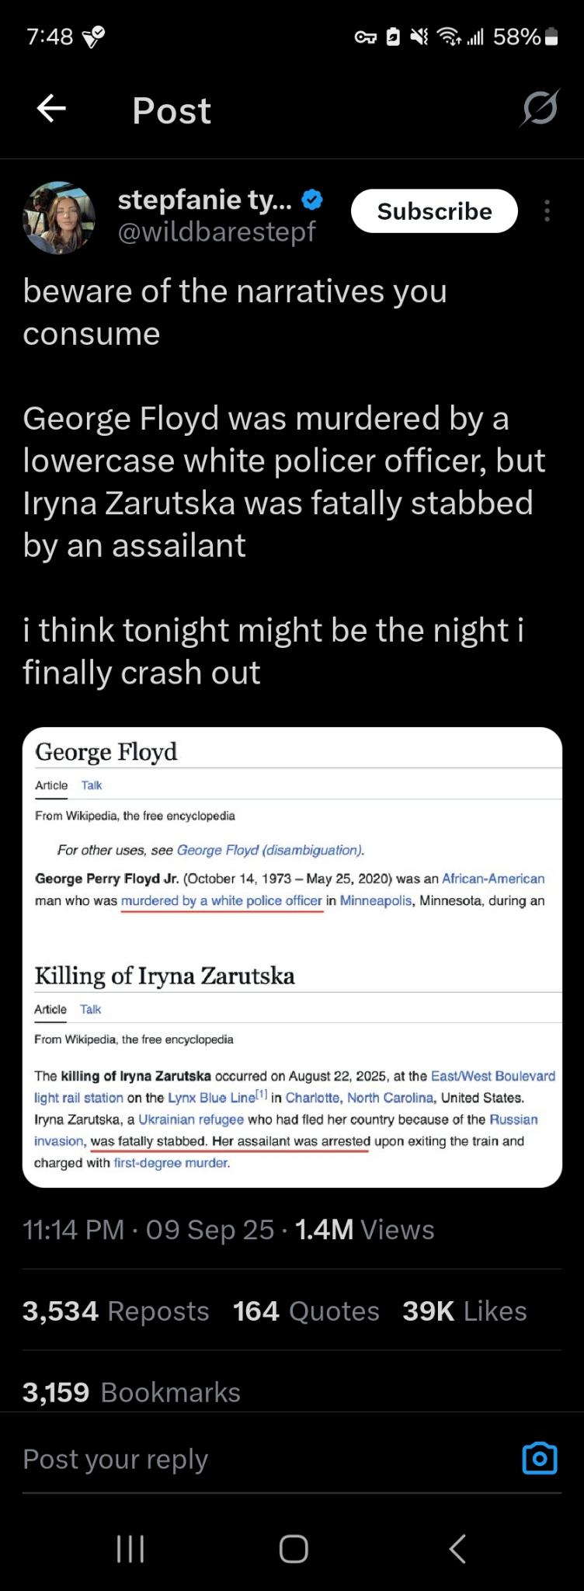The image size is (584, 1591).
Task: Focus the Post your reply field
Action: 264,1459
